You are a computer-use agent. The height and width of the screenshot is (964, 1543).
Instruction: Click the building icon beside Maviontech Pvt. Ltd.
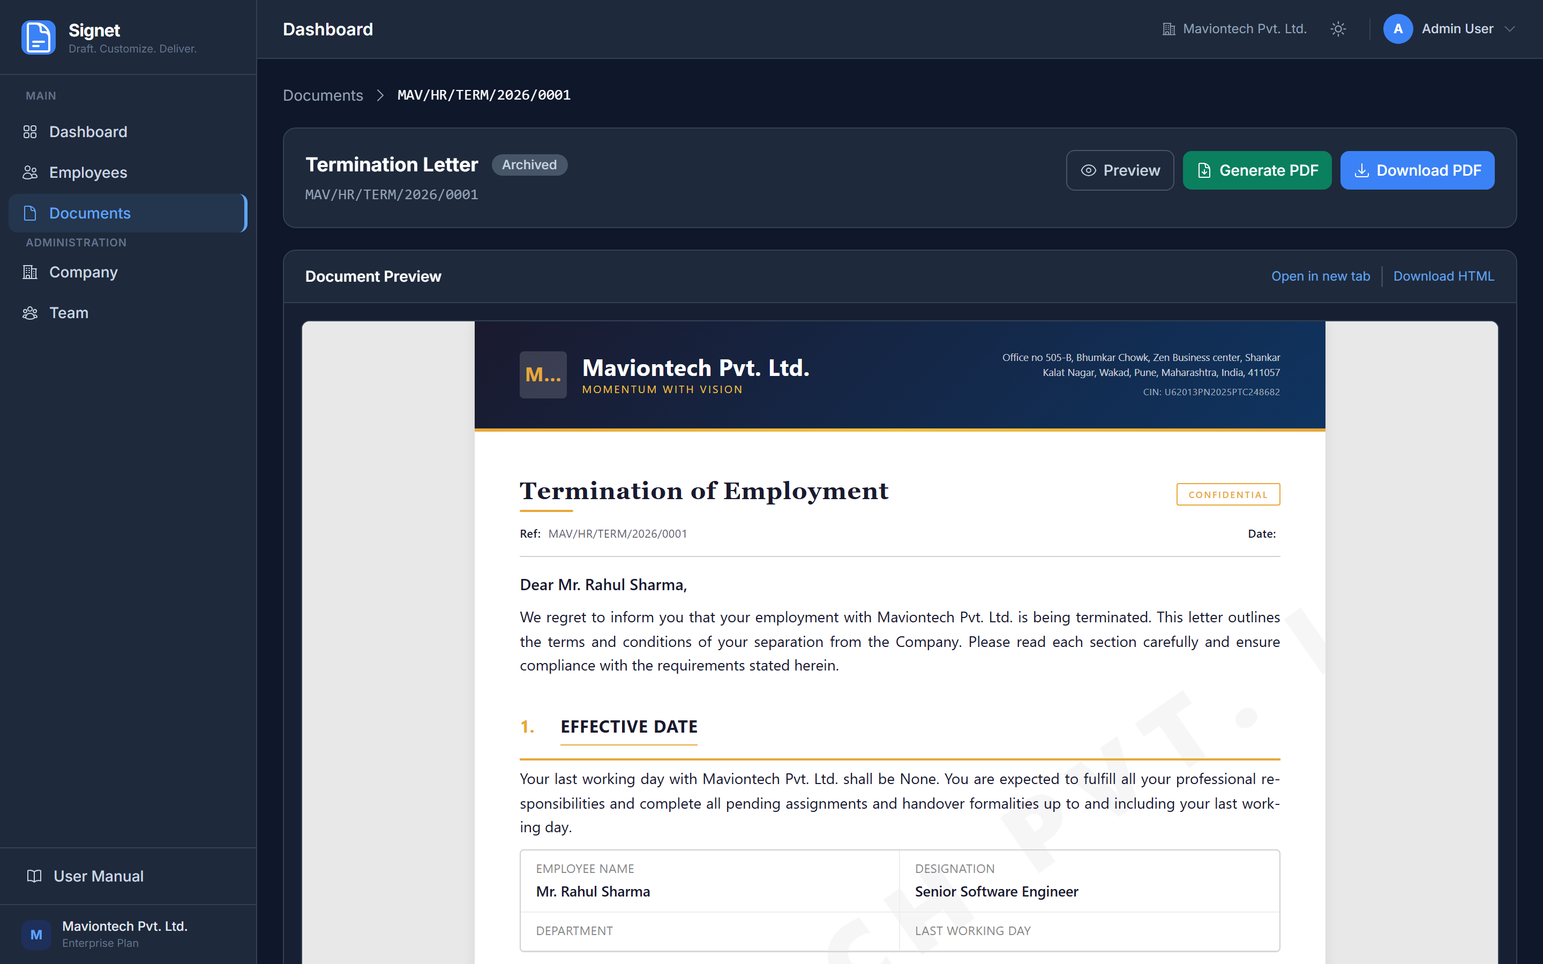pyautogui.click(x=1168, y=29)
